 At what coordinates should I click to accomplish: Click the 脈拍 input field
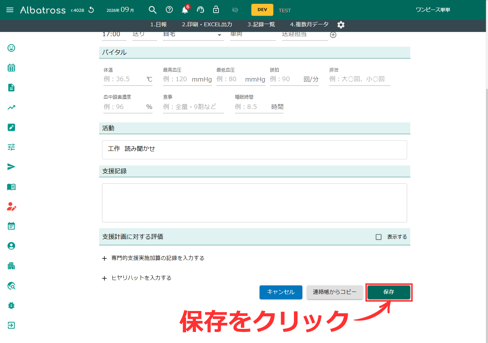pos(294,79)
